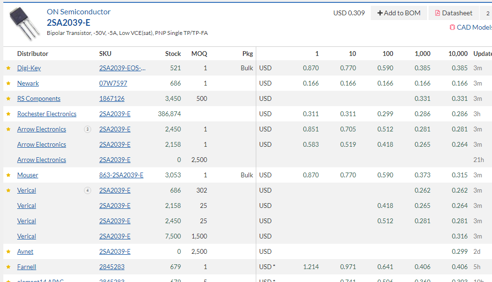
Task: Open Arrow Electronics link with stock 2,158
Action: coord(42,145)
